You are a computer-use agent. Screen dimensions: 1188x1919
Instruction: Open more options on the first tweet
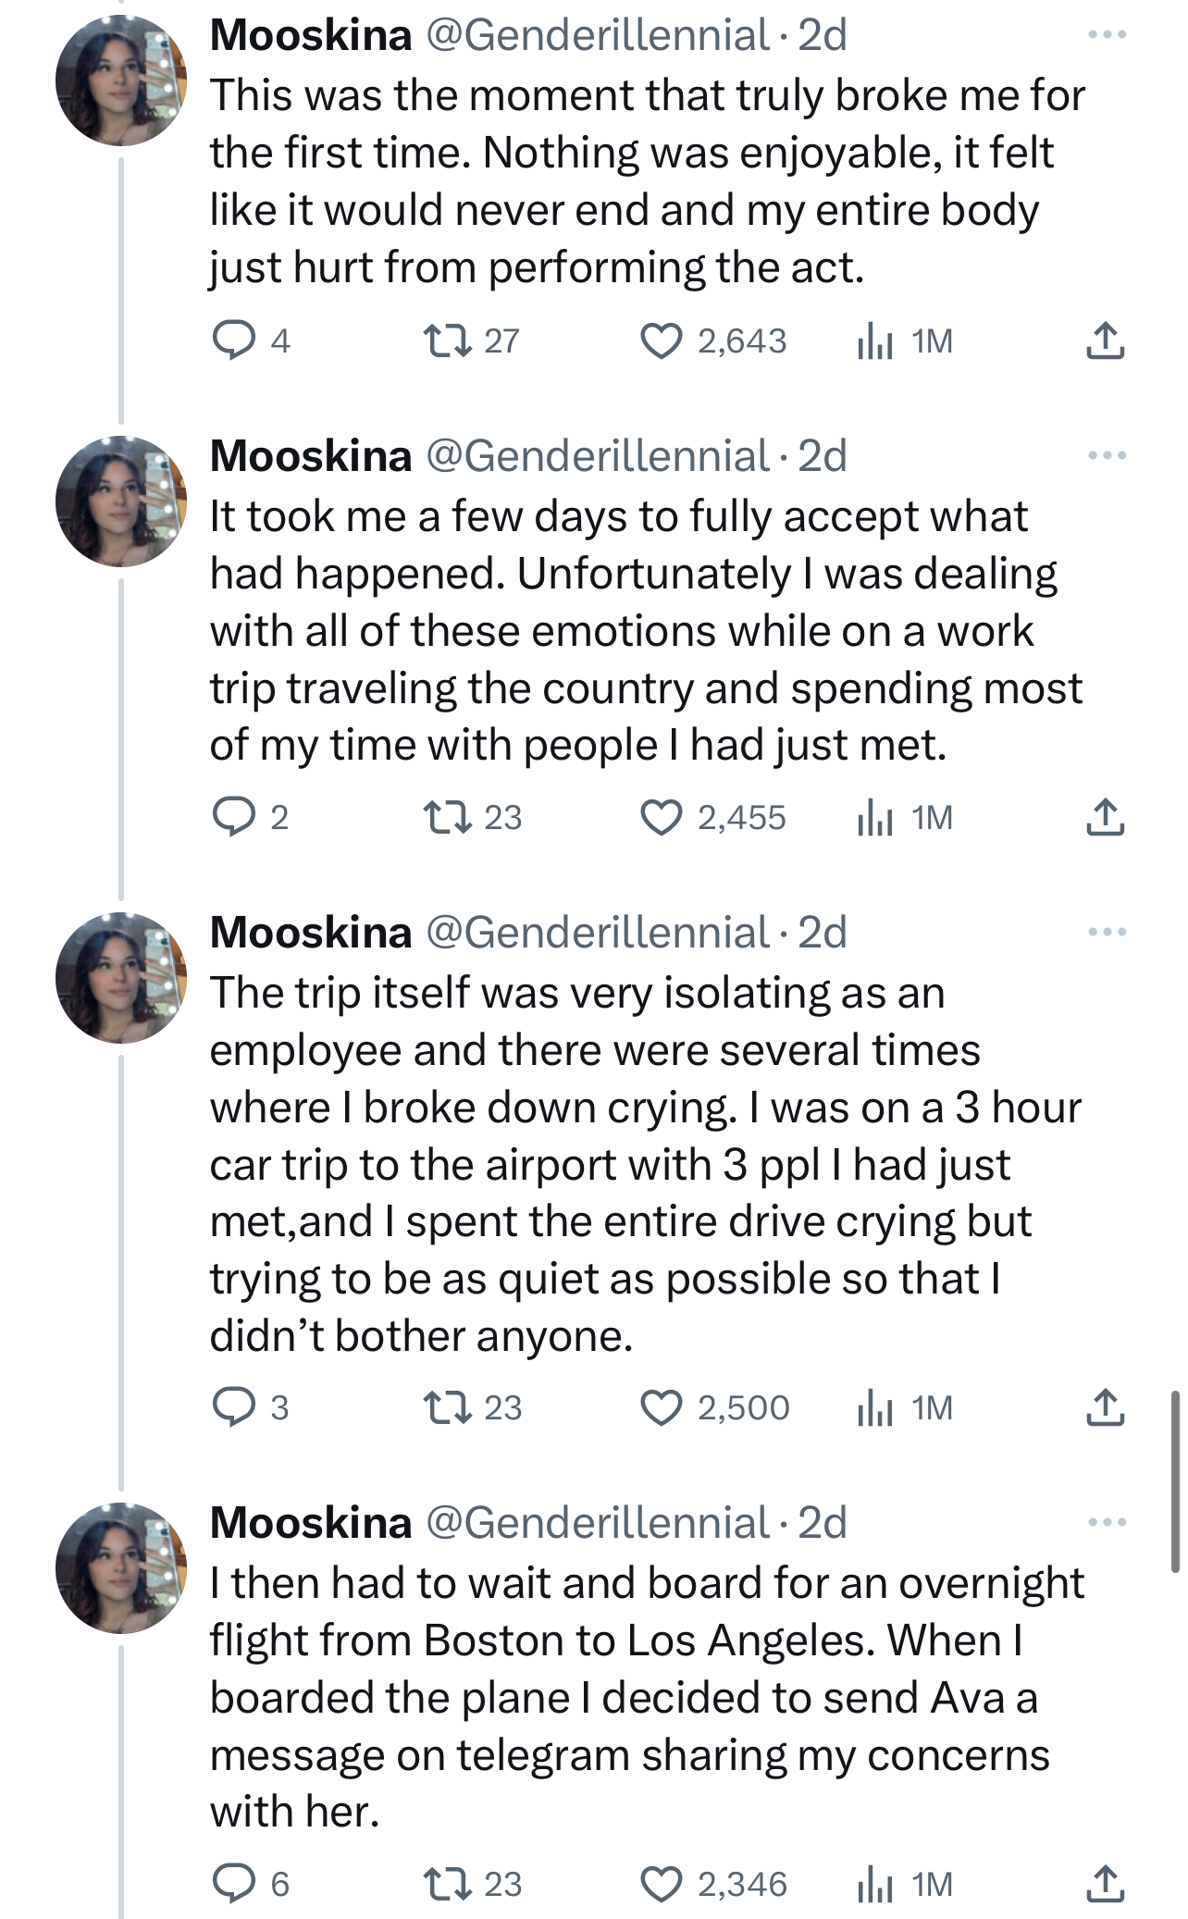pyautogui.click(x=1107, y=35)
